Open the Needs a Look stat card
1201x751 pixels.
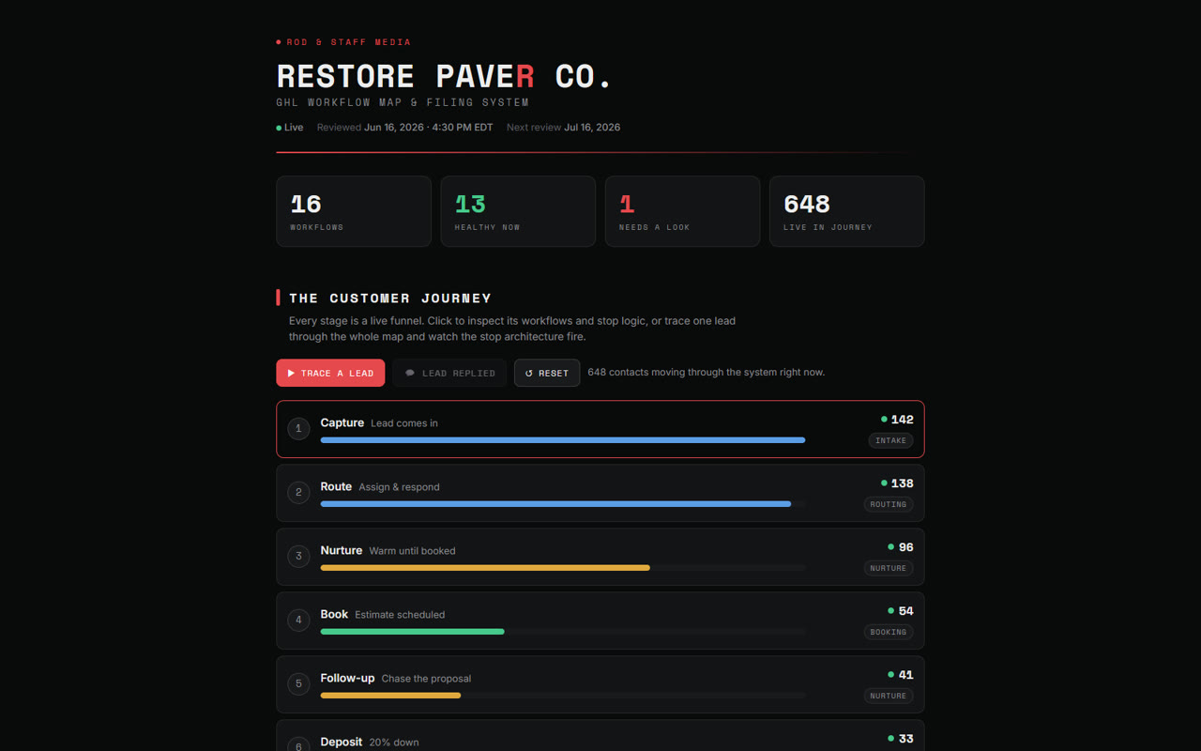pyautogui.click(x=682, y=211)
